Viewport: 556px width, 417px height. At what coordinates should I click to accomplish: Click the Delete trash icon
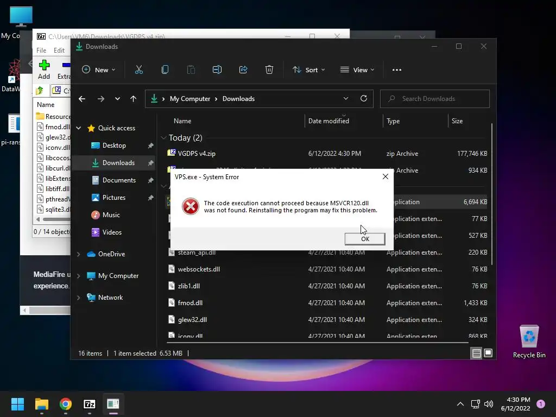click(269, 70)
